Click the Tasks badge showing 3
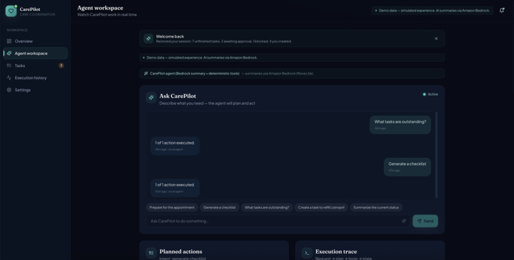Viewport: 514px width, 260px height. (61, 66)
